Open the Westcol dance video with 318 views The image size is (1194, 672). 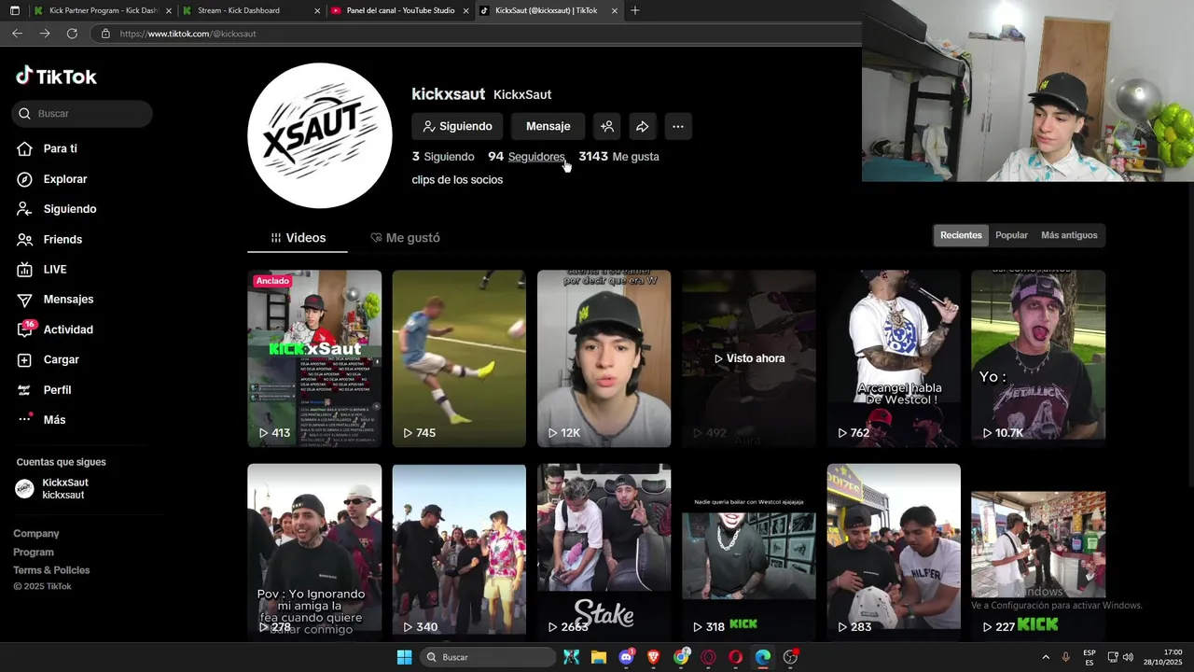pyautogui.click(x=749, y=553)
